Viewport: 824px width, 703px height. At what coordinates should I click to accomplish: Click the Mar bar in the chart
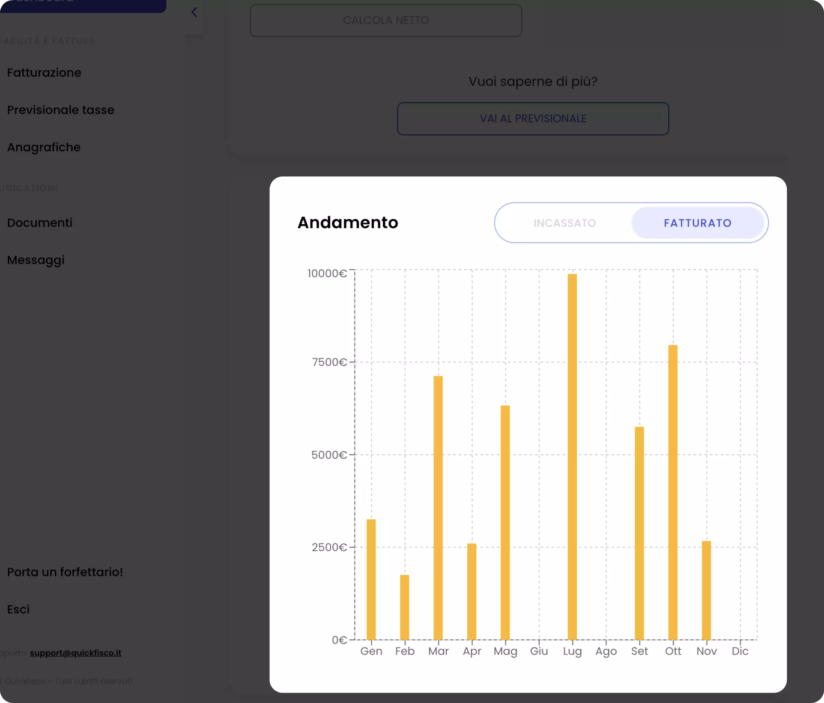pyautogui.click(x=438, y=508)
